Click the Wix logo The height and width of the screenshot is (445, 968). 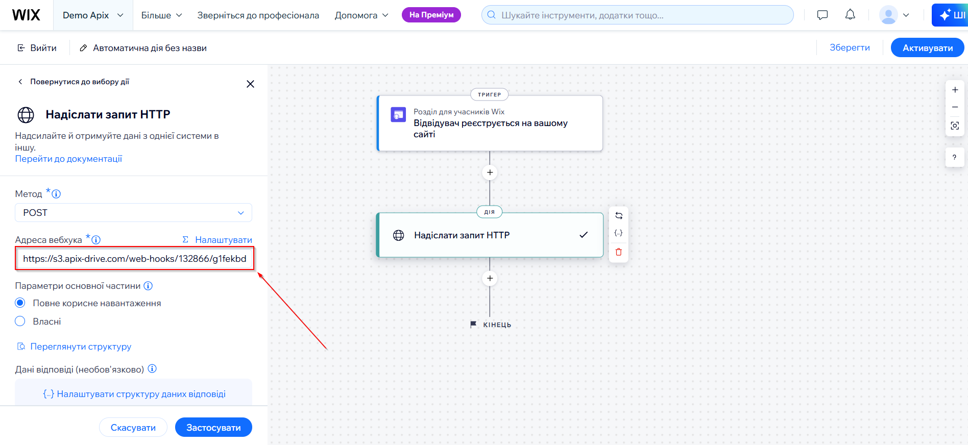coord(26,15)
